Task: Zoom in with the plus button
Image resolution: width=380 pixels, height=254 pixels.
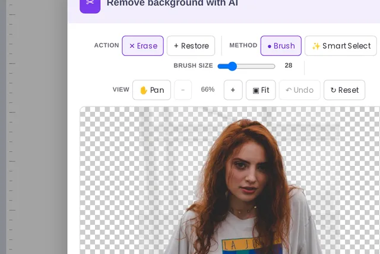Action: tap(233, 90)
